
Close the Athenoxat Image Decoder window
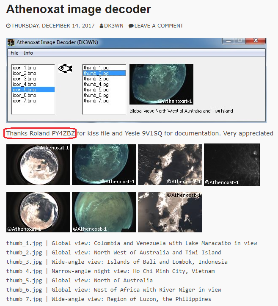256,41
